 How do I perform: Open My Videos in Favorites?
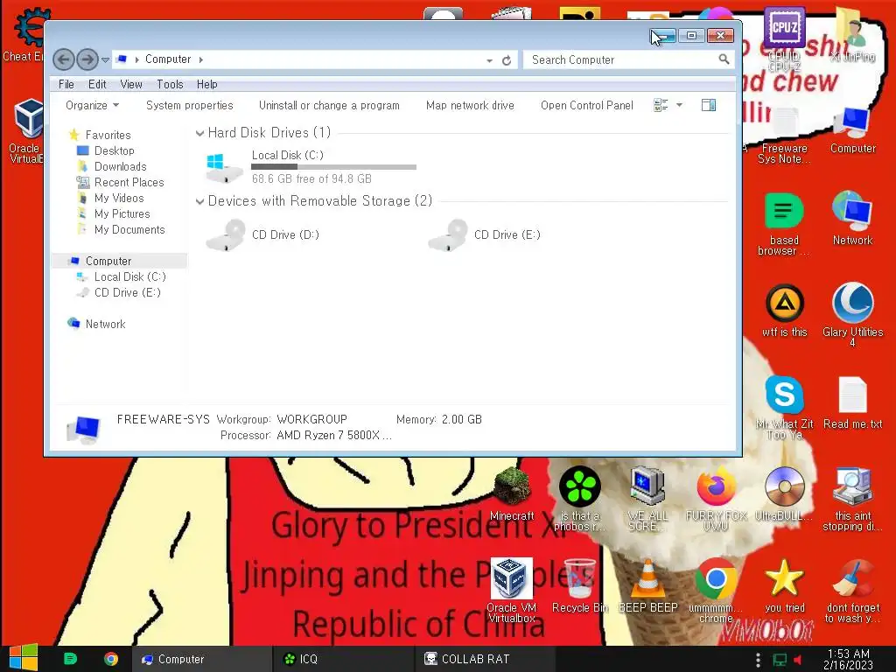point(119,198)
